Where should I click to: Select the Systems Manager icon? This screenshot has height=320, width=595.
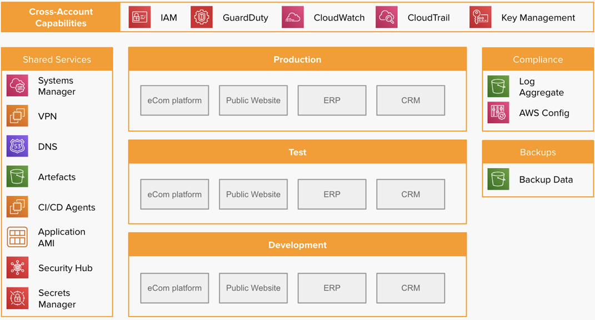click(17, 85)
